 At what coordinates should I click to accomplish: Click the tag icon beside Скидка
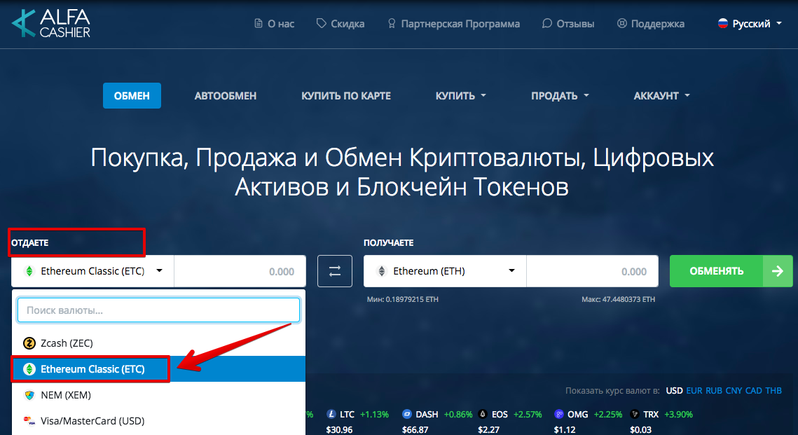pos(321,23)
